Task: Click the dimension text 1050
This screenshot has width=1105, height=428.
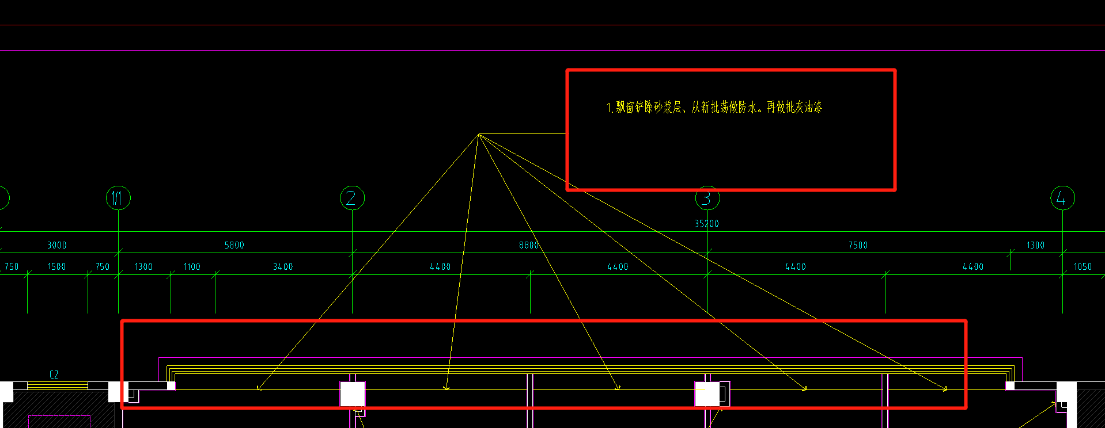Action: point(1083,267)
